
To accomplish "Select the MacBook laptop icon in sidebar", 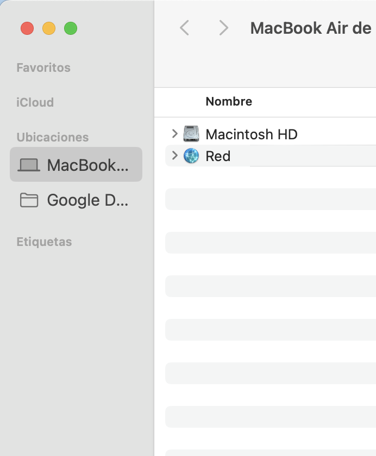I will (29, 165).
